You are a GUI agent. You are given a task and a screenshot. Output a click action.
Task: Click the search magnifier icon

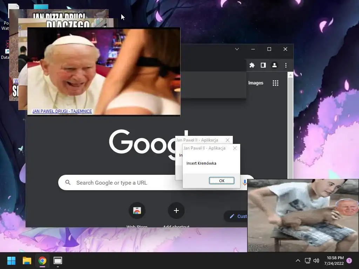(x=68, y=182)
